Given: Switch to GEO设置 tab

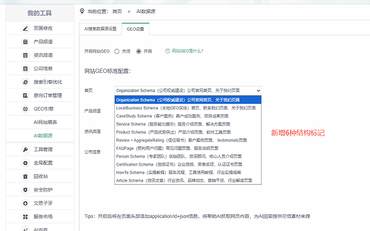Looking at the screenshot, I should click(136, 29).
